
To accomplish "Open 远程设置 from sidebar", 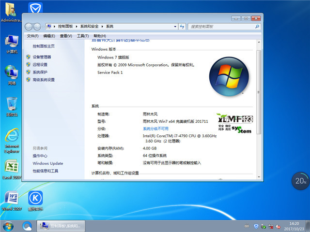I will pos(40,64).
